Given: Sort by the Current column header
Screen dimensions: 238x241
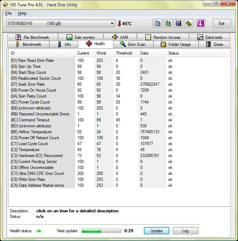Looking at the screenshot, I should pyautogui.click(x=85, y=53).
